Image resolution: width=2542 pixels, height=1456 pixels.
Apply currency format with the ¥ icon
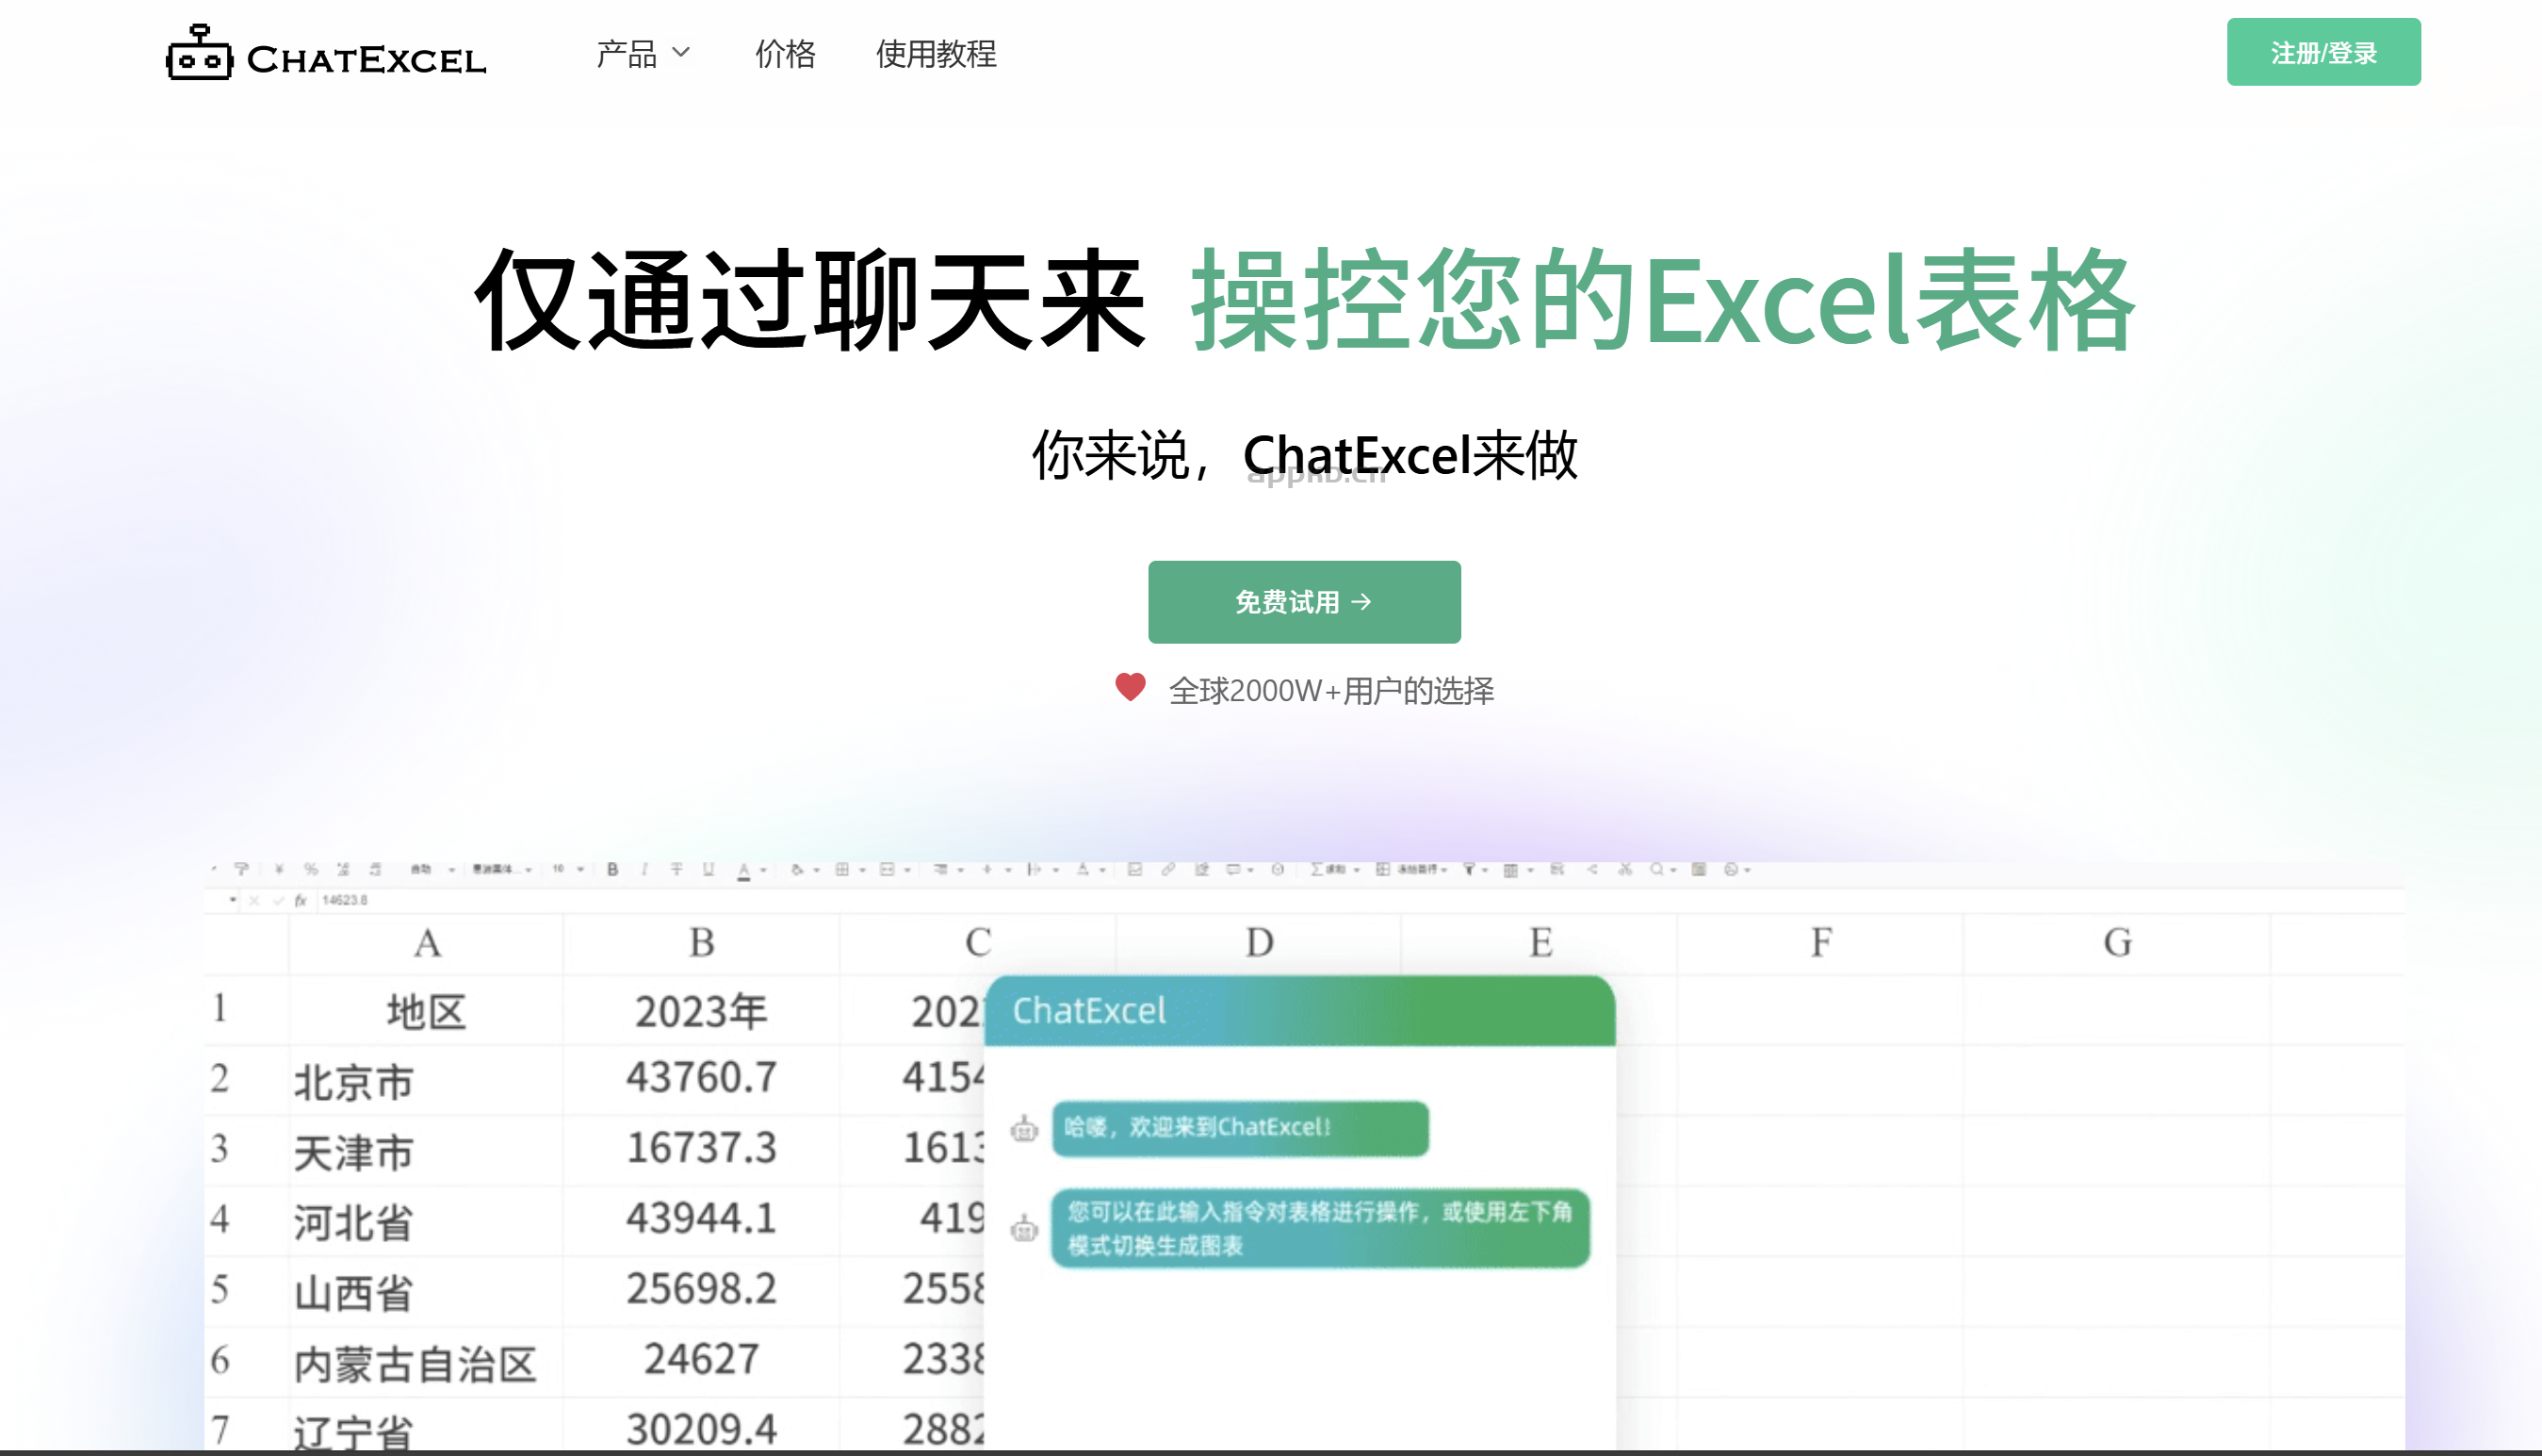[x=279, y=869]
